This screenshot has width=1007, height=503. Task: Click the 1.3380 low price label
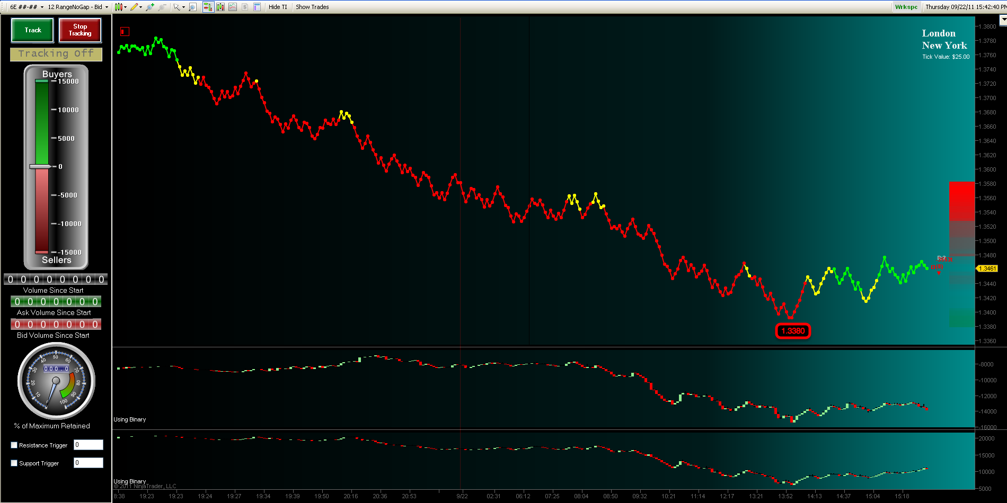793,331
